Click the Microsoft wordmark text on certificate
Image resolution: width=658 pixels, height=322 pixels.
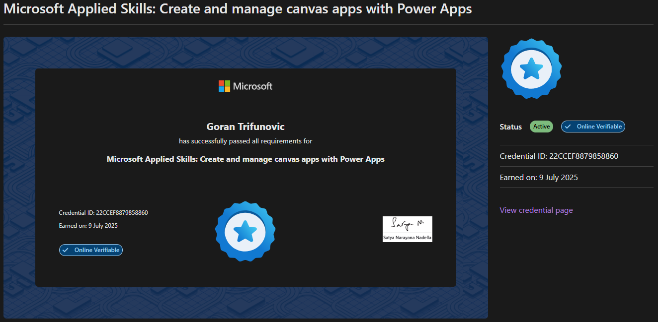252,86
